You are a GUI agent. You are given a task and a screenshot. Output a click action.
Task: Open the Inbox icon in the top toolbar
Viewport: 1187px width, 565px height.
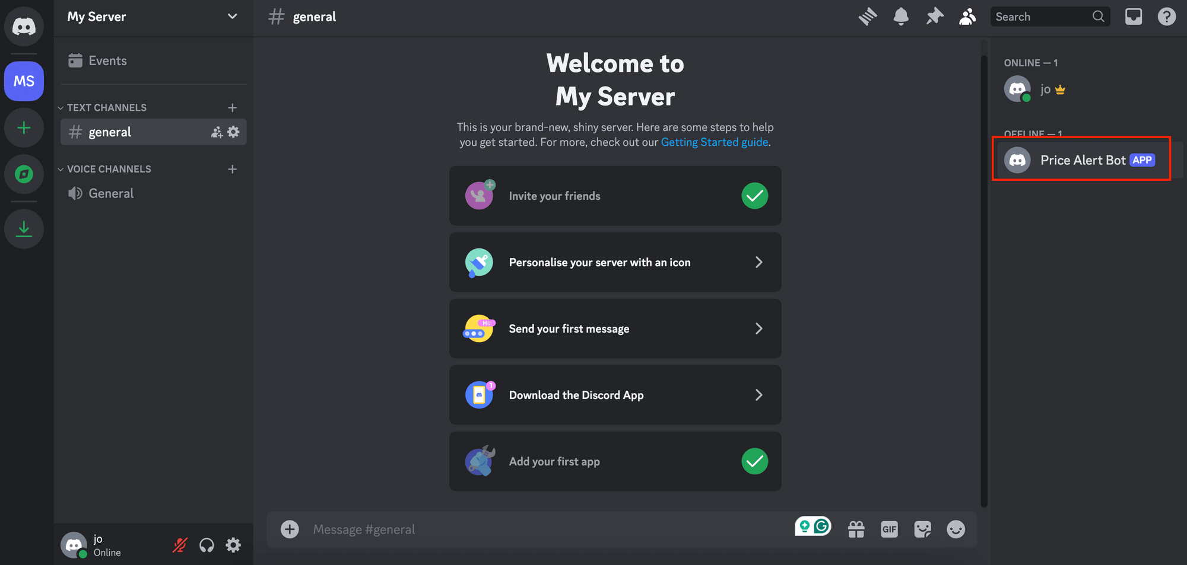pos(1134,16)
